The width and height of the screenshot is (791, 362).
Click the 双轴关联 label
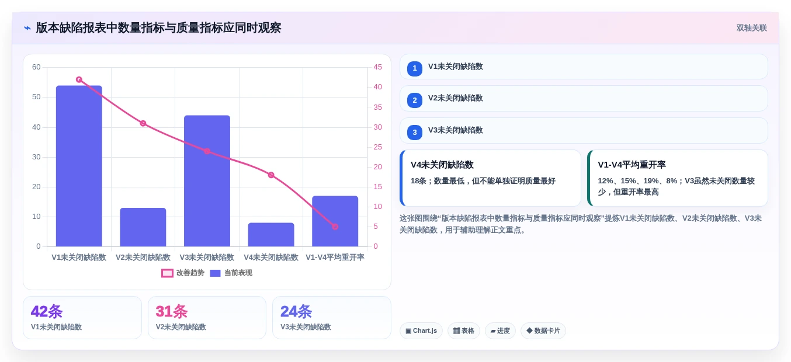[x=751, y=28]
